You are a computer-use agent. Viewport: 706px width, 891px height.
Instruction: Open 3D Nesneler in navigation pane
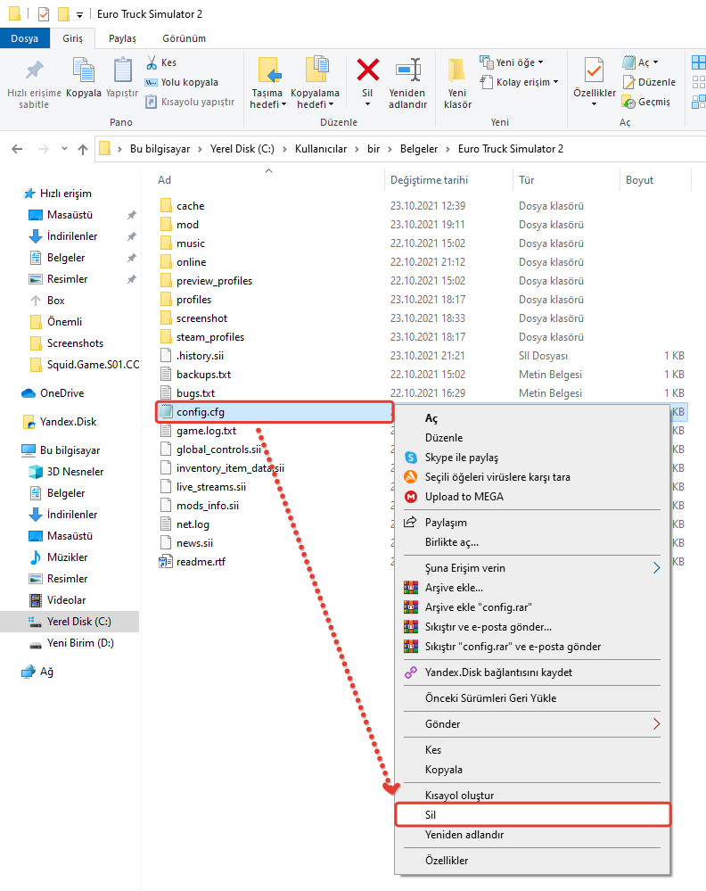(x=75, y=472)
